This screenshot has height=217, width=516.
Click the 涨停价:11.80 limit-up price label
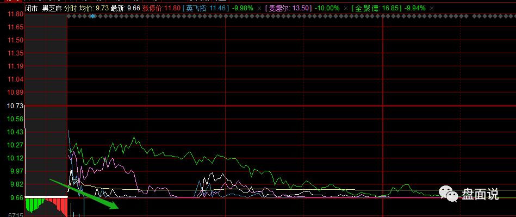point(162,8)
